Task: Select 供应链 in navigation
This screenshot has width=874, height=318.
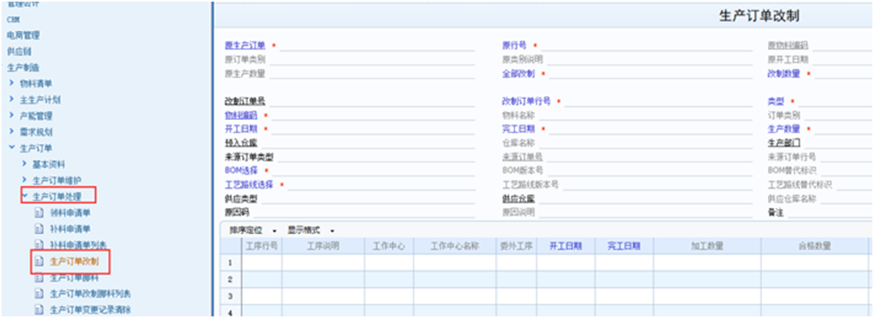Action: point(19,51)
